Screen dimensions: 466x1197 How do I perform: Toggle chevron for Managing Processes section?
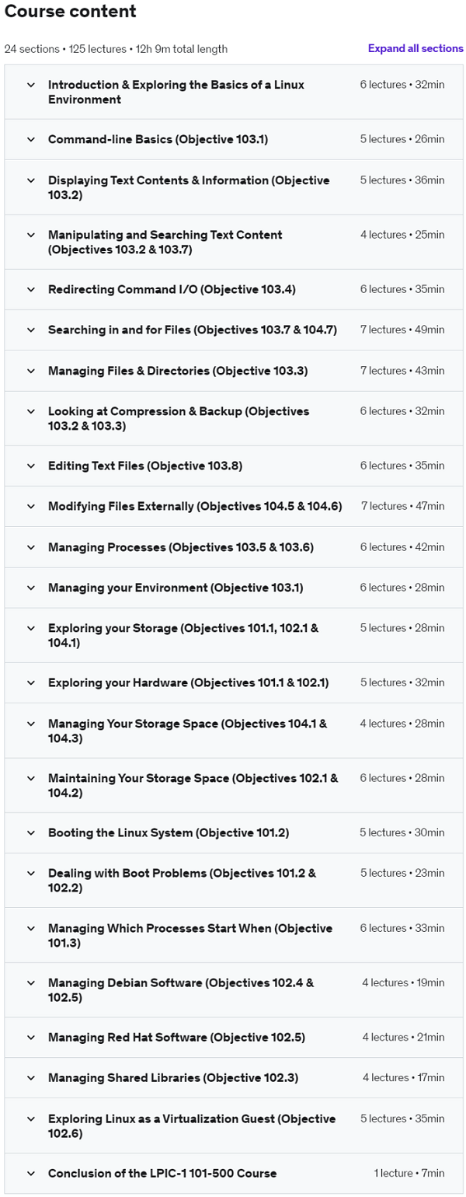point(31,547)
